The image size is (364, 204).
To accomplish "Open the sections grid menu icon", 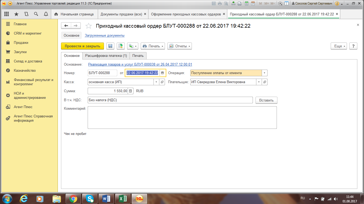I will click(7, 14).
